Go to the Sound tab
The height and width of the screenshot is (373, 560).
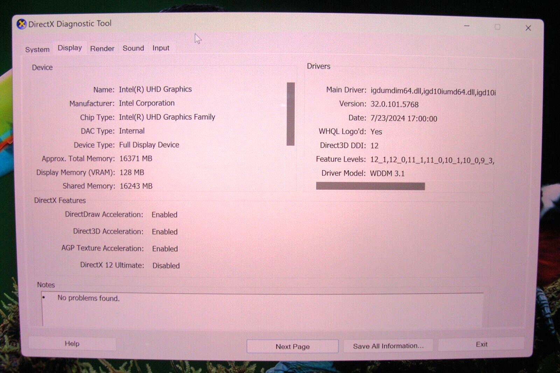[x=133, y=48]
